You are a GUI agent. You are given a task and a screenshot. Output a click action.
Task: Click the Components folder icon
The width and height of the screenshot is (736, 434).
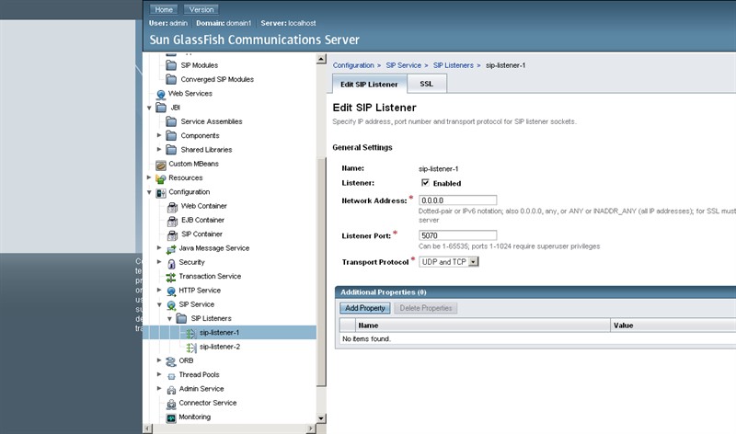click(x=171, y=135)
